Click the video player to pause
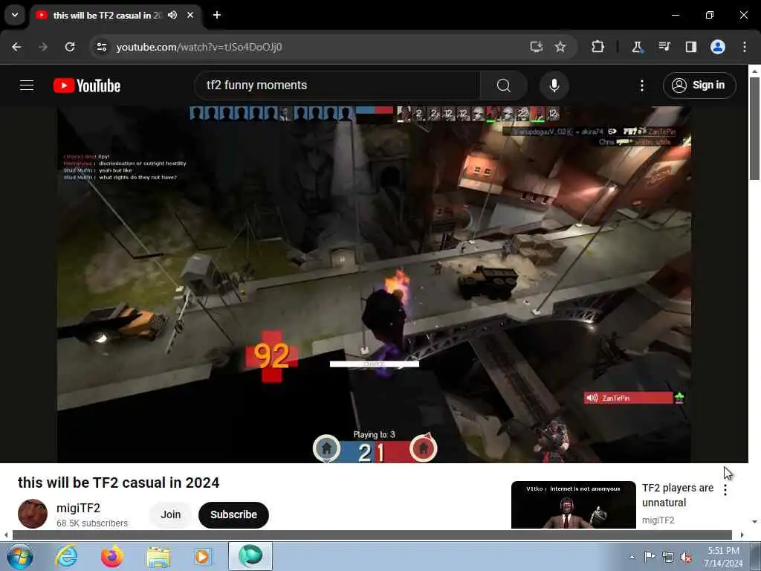 [374, 284]
